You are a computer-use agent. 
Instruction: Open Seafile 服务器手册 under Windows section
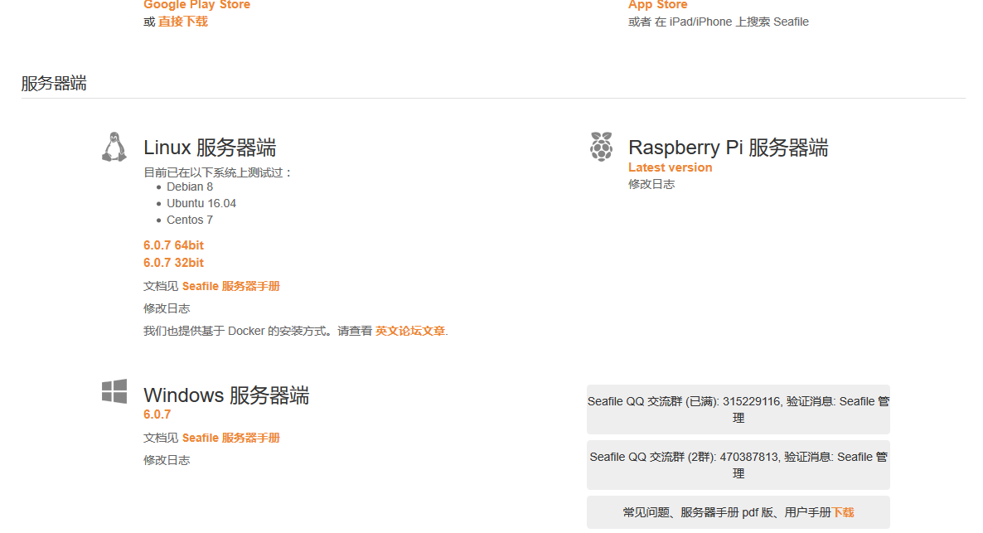pyautogui.click(x=230, y=438)
